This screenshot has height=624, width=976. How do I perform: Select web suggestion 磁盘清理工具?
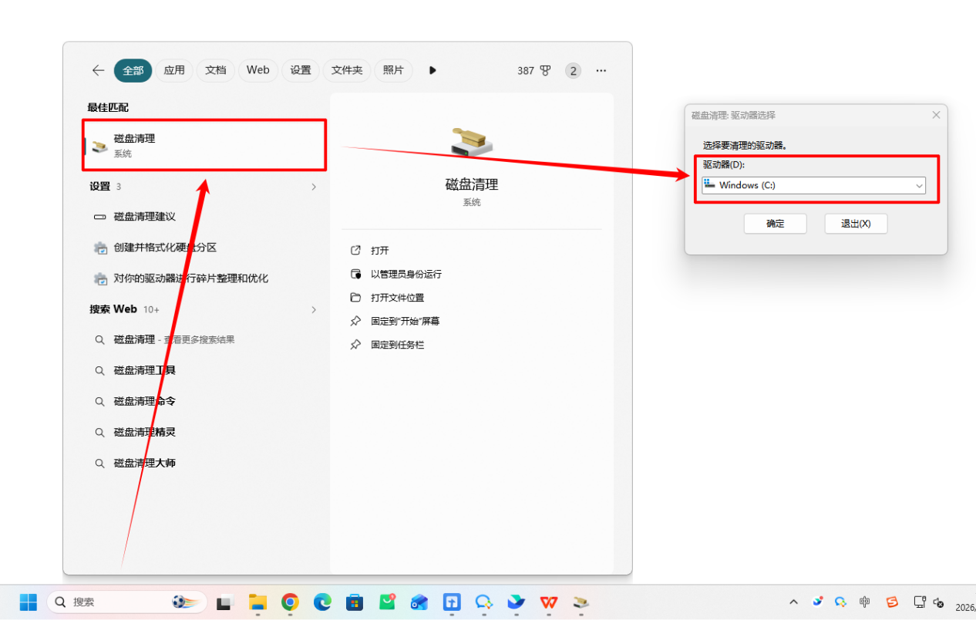click(204, 370)
